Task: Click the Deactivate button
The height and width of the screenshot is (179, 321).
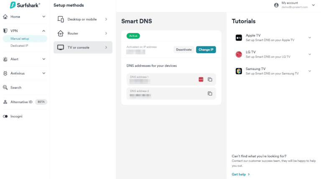Action: click(x=184, y=49)
